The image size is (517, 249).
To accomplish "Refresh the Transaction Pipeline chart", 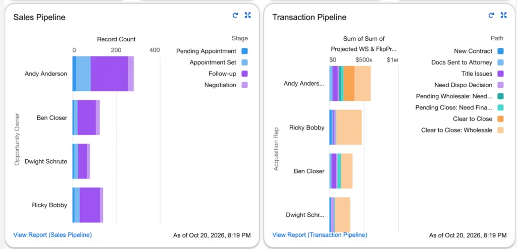I will click(x=491, y=15).
